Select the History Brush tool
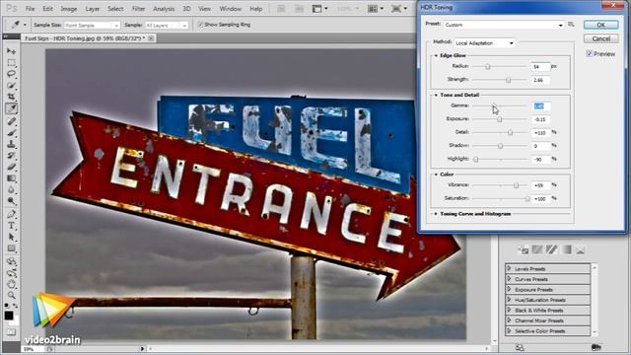Screen dimensions: 631x355 (x=11, y=156)
